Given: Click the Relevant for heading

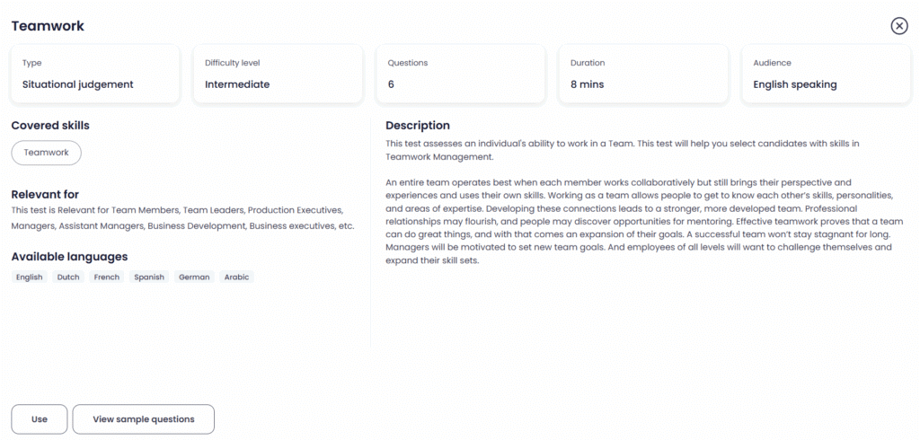Looking at the screenshot, I should [45, 194].
